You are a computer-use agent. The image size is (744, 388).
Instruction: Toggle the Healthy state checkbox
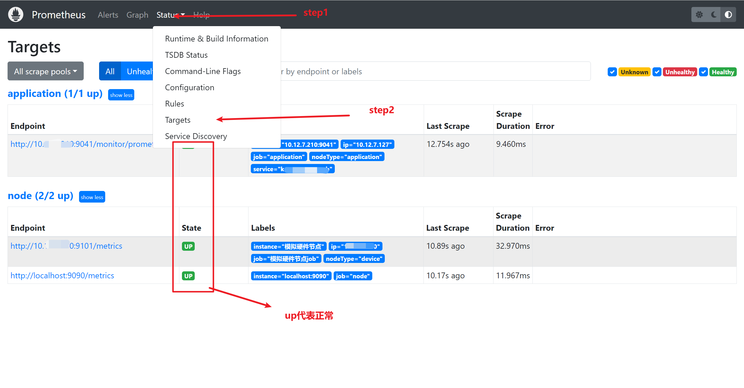point(703,72)
